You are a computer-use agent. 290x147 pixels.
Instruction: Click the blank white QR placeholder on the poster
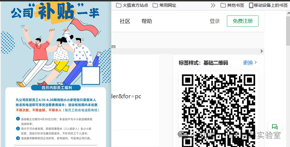(x=91, y=76)
